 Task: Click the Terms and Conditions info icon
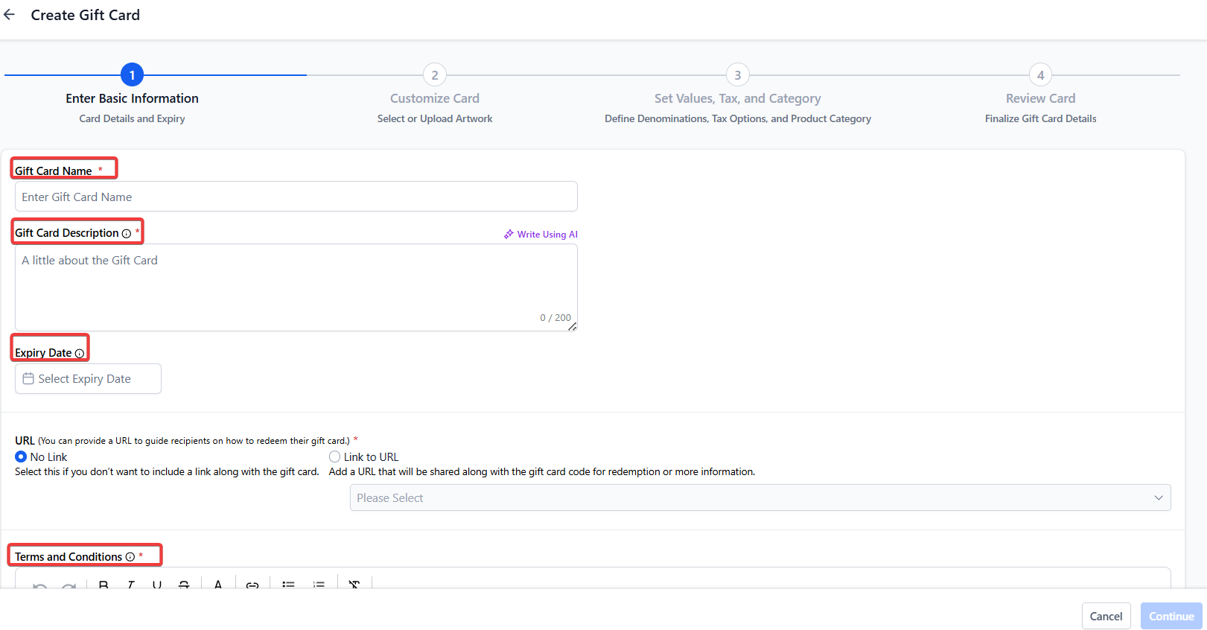tap(130, 557)
